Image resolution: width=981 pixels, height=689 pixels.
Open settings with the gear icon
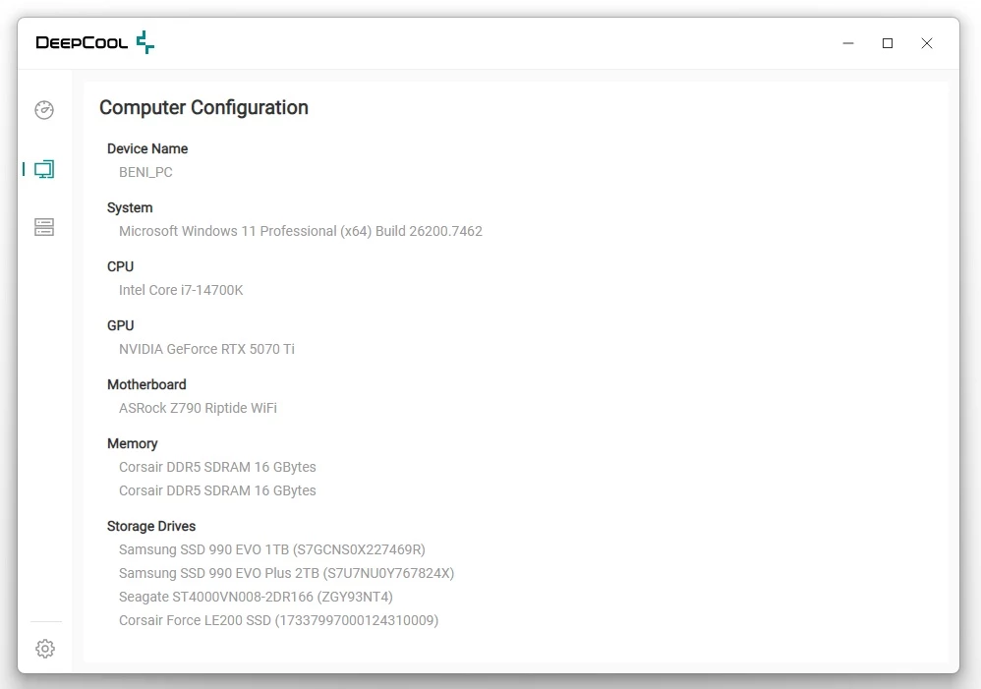(45, 649)
